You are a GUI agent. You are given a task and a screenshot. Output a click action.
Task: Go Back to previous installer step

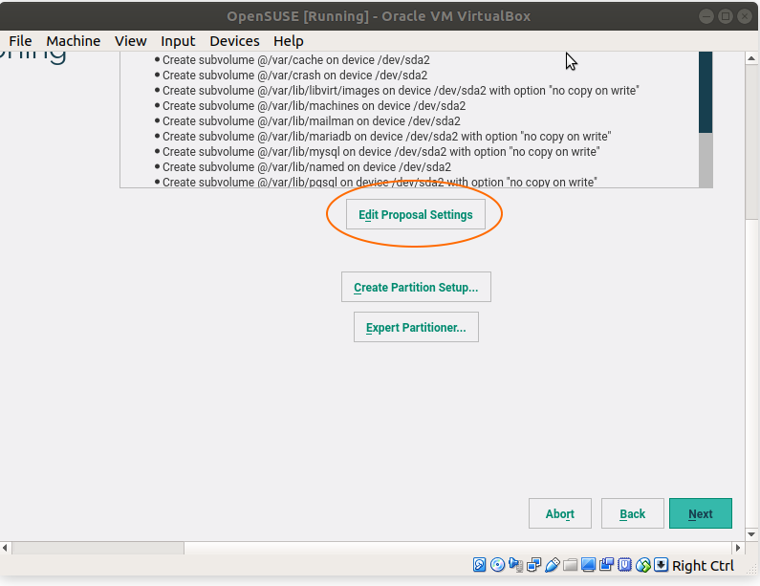tap(633, 513)
